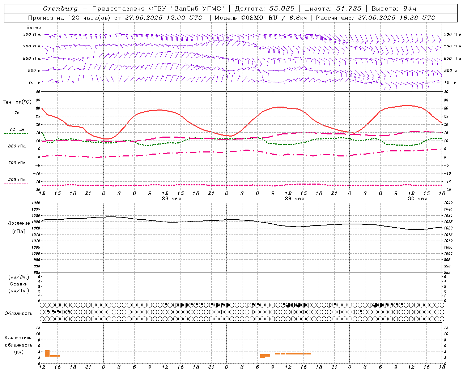Screen dimensions: 463x370
Task: Click the left 500 м wind level label
Action: pyautogui.click(x=34, y=70)
